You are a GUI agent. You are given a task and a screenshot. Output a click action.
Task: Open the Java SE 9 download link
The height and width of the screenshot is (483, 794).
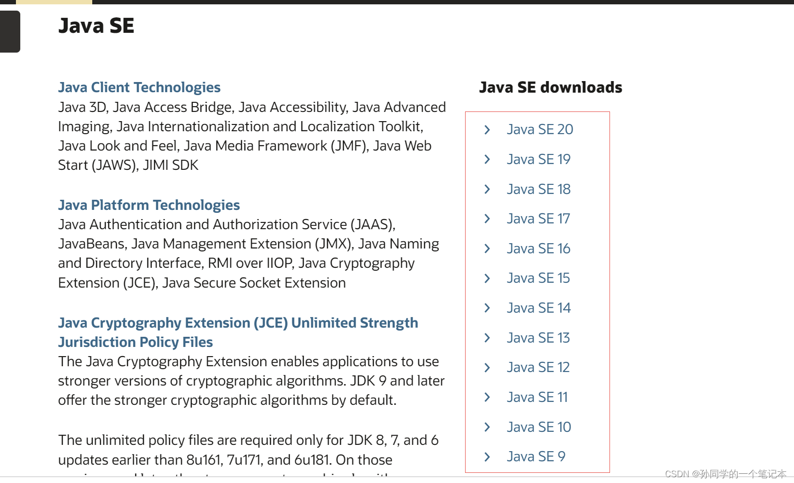tap(536, 456)
